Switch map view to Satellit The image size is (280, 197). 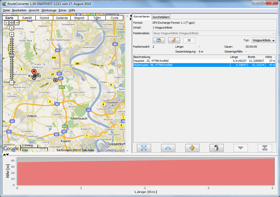point(27,18)
